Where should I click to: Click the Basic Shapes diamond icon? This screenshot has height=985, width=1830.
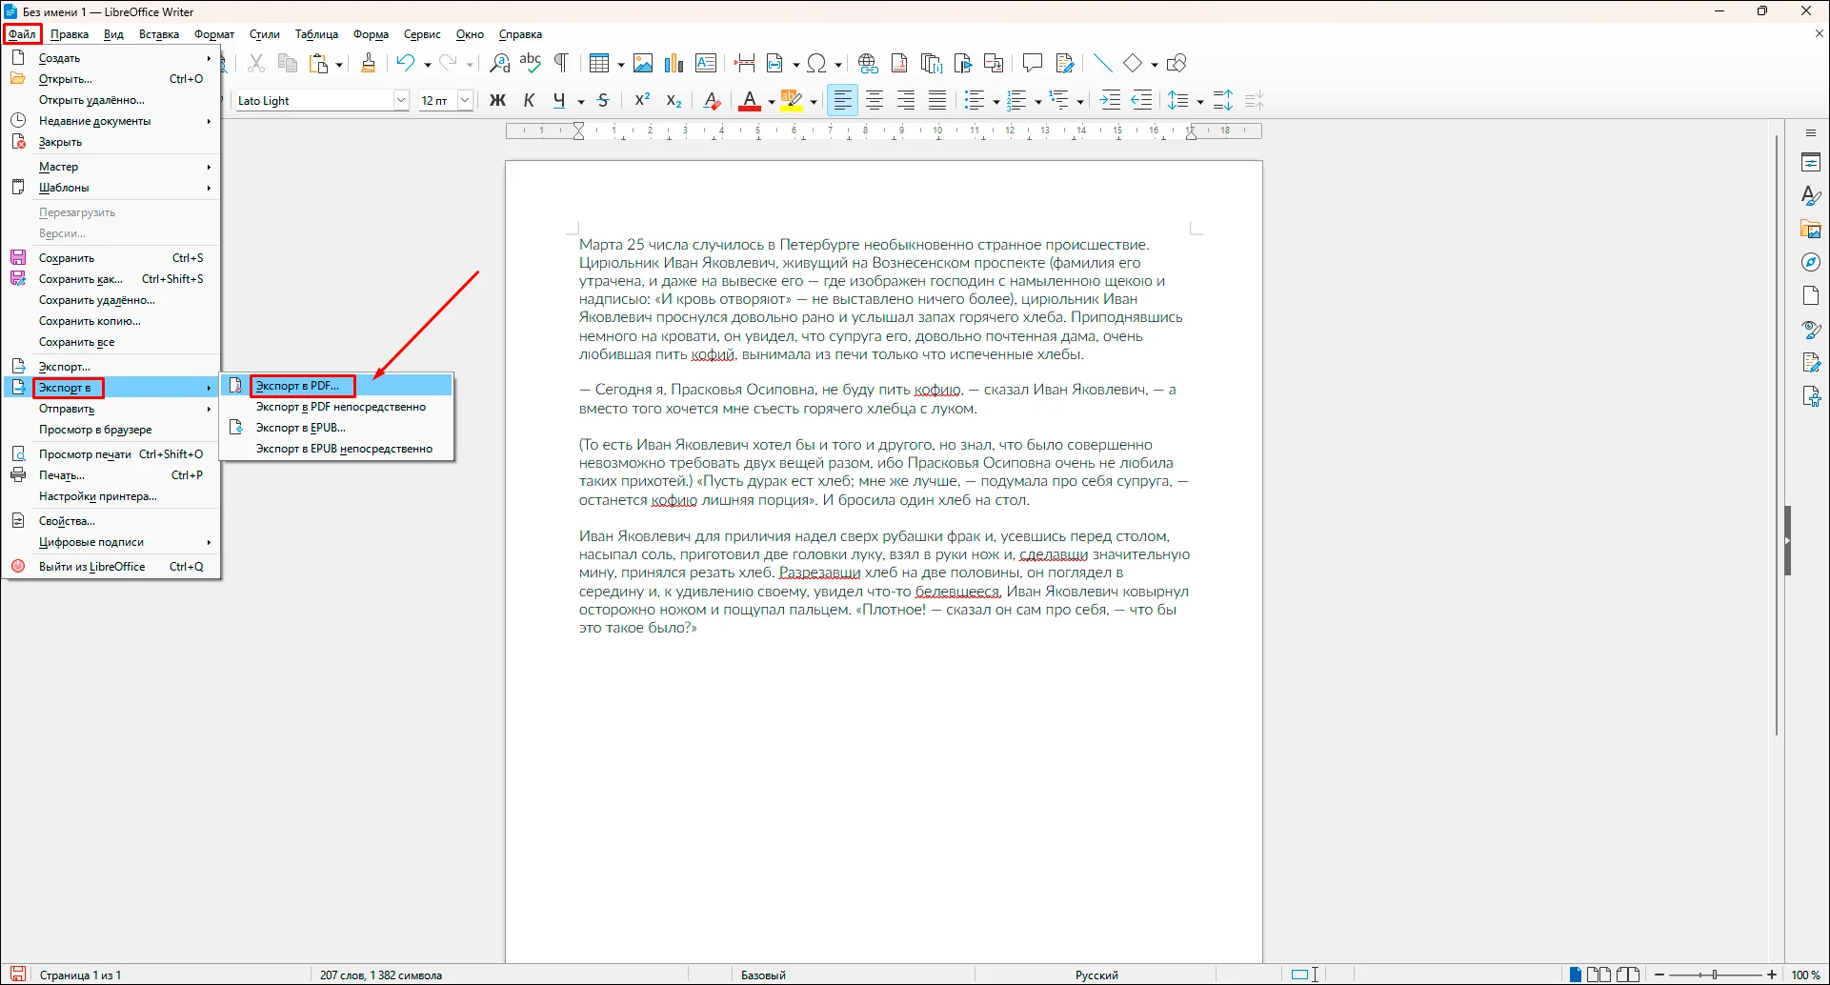pyautogui.click(x=1133, y=63)
